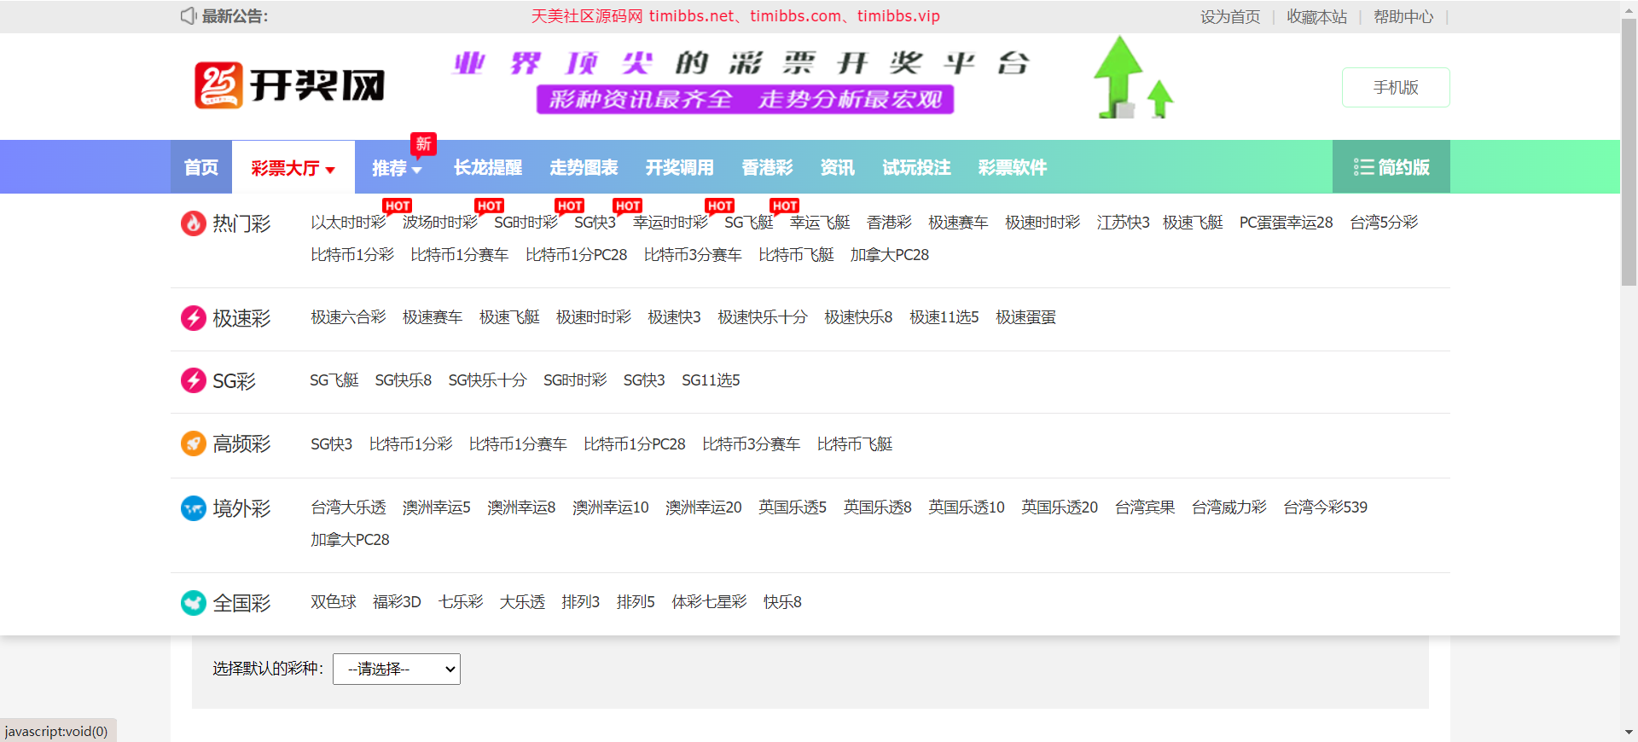The width and height of the screenshot is (1638, 742).
Task: Open SG快3 in 高频彩 row
Action: (x=331, y=444)
